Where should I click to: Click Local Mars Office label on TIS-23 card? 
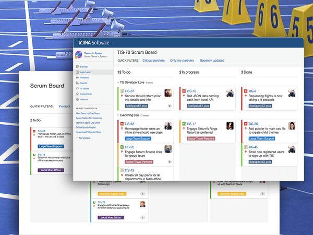pyautogui.click(x=111, y=218)
